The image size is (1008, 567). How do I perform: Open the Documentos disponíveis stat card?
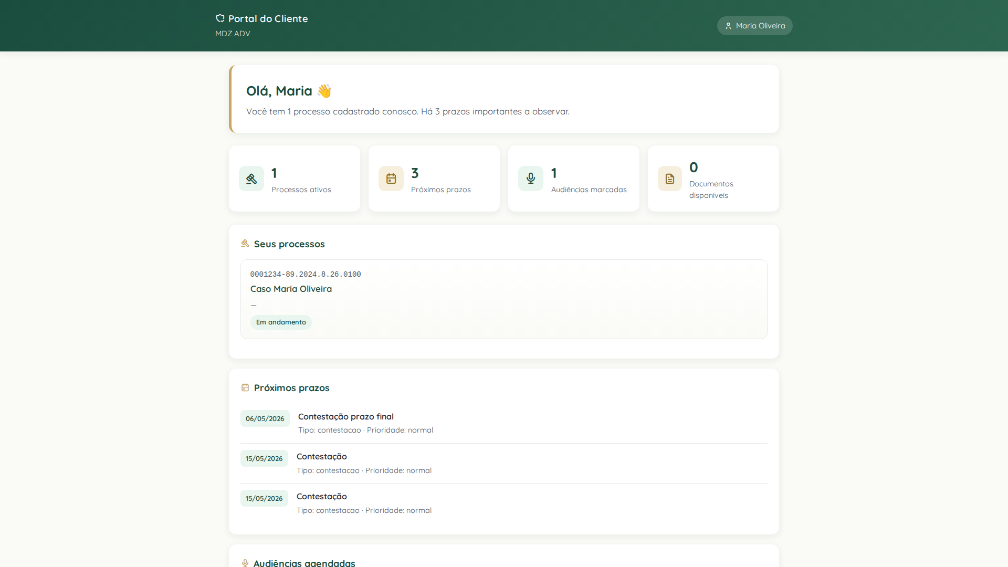coord(713,178)
